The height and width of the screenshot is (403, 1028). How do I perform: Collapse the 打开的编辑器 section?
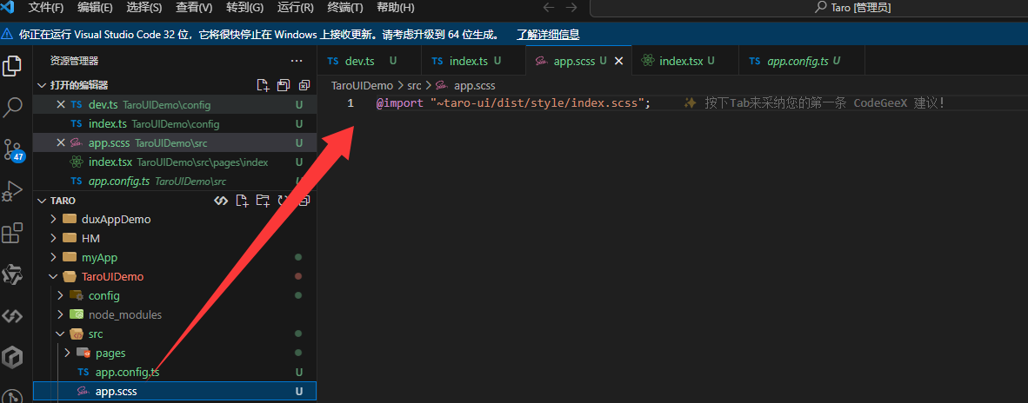click(x=42, y=85)
